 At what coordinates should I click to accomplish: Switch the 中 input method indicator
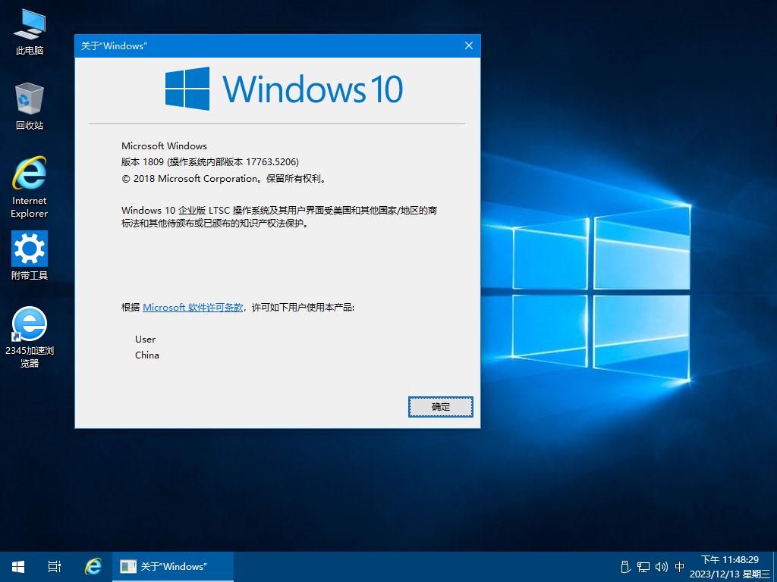pos(679,567)
